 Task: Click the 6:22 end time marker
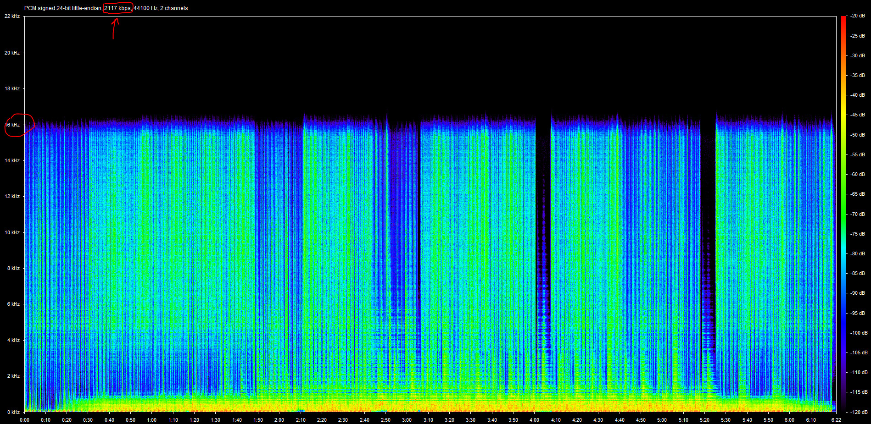click(836, 420)
